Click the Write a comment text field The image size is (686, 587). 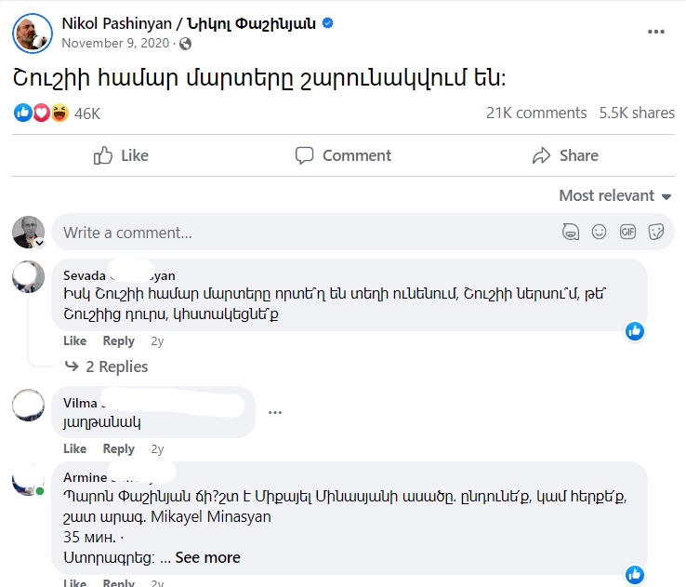point(297,232)
